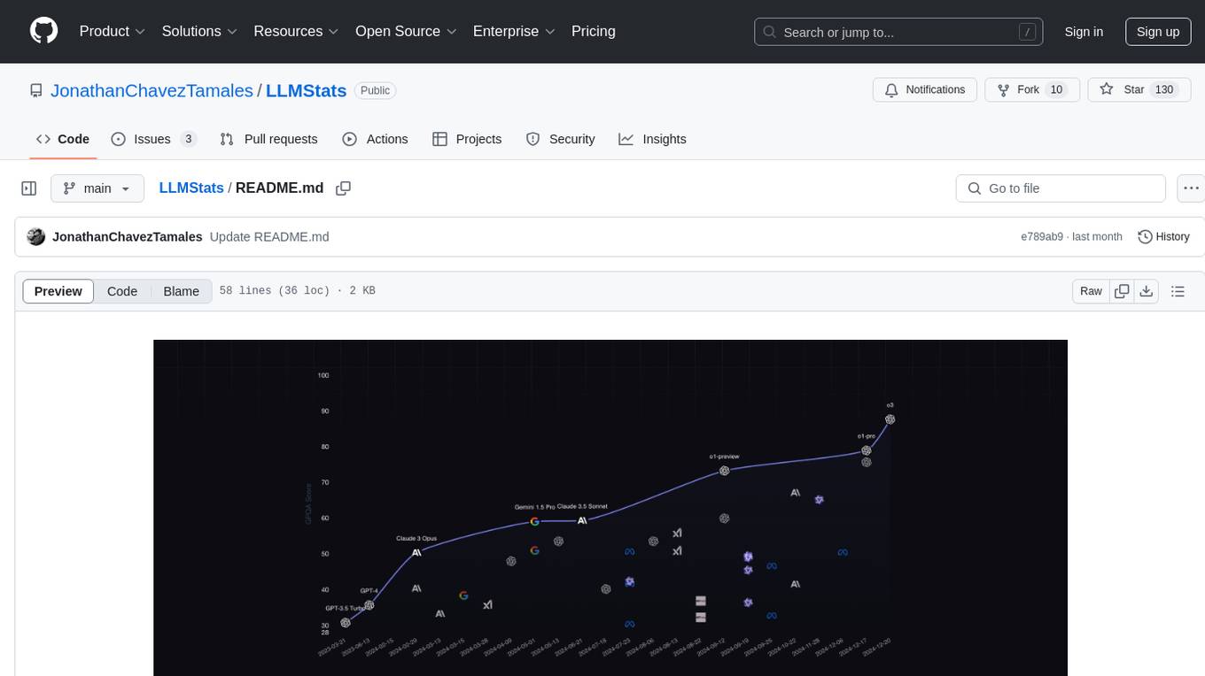The width and height of the screenshot is (1205, 676).
Task: Copy raw file contents
Action: [x=1123, y=291]
